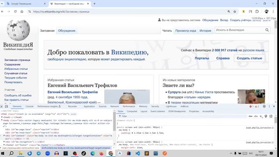Image resolution: width=279 pixels, height=157 pixels.
Task: Open the Windows notification center icon
Action: click(x=271, y=153)
